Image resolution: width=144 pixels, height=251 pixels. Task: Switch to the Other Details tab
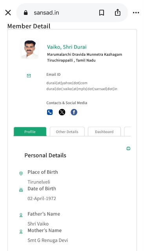(x=67, y=132)
